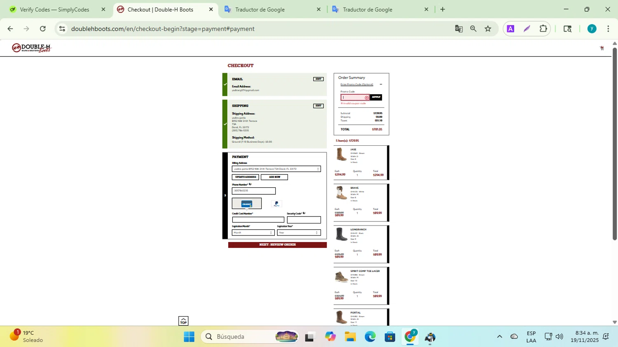Open the SPIRIT COMP TOE LACER boot thumbnail
The height and width of the screenshot is (347, 618).
(341, 277)
